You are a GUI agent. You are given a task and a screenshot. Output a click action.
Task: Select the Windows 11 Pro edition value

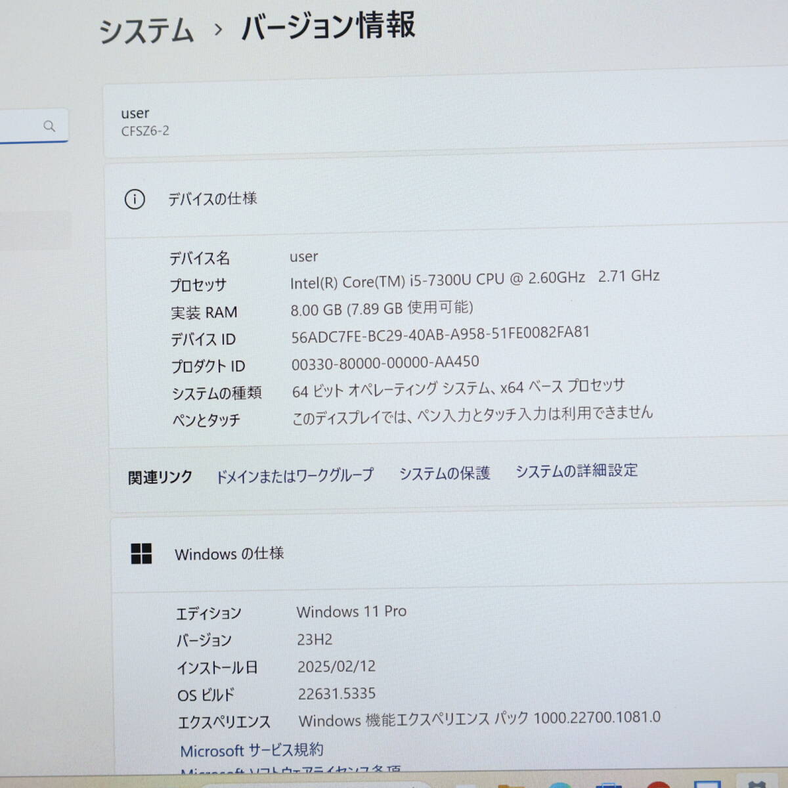coord(352,611)
